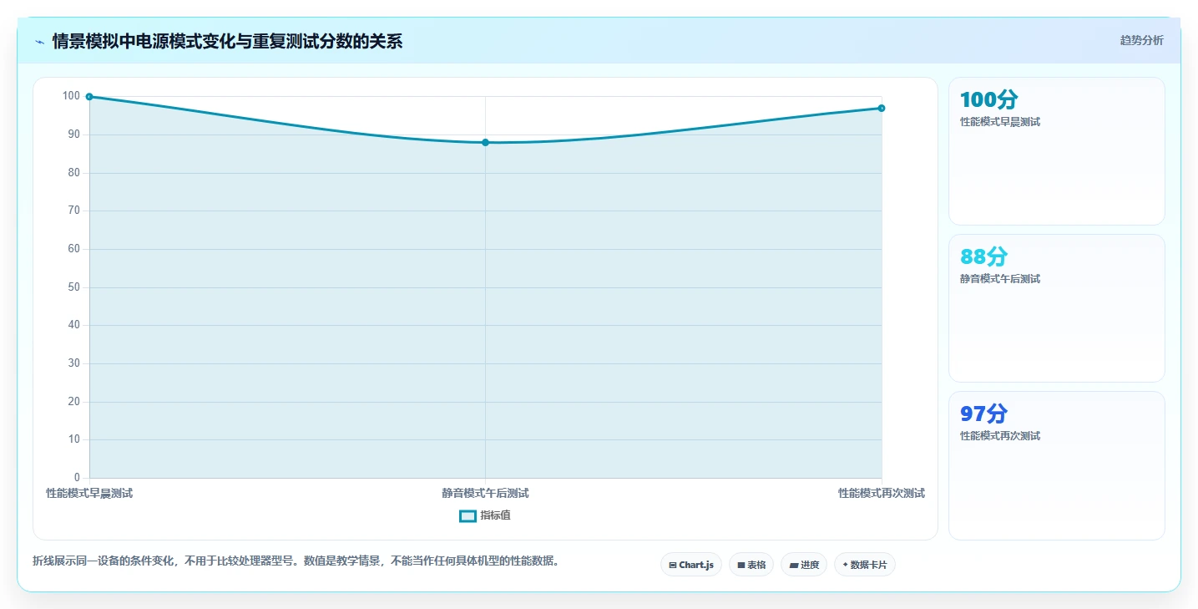Open the 88分 data card
Screen dimensions: 1198x609
(1056, 308)
